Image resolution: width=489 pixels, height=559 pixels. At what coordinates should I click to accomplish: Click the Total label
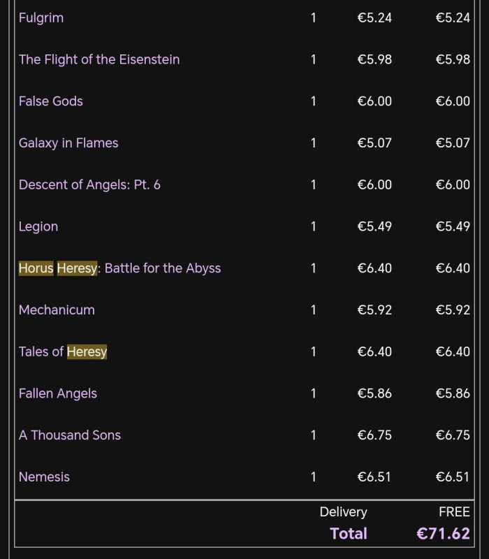tap(349, 534)
